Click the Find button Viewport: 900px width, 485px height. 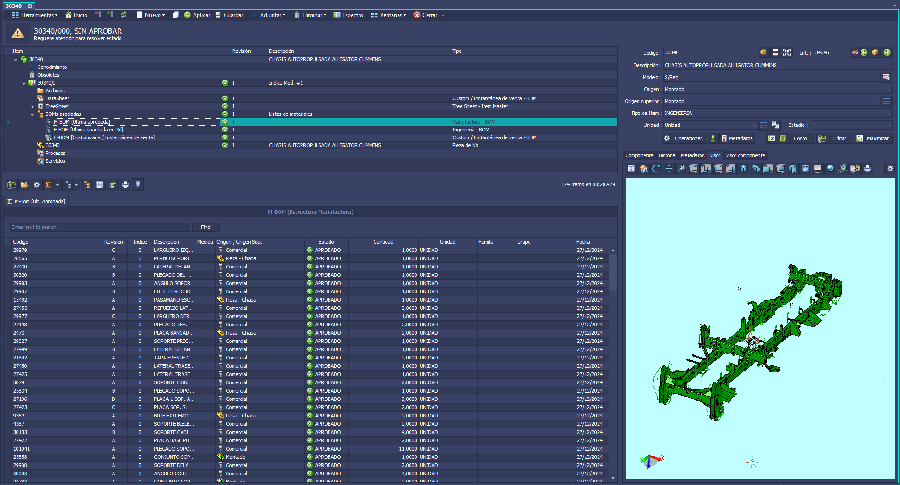[x=205, y=227]
